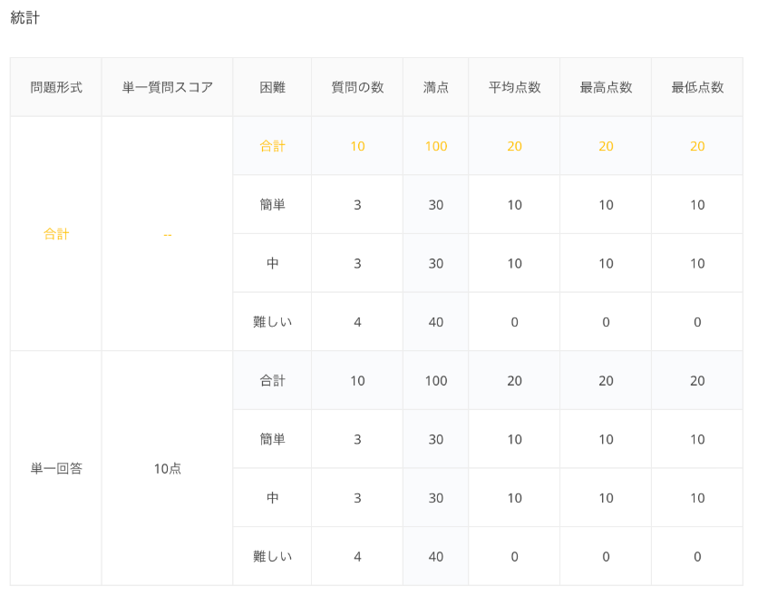The image size is (758, 596).
Task: Select the 簡単 difficulty in 合計 section
Action: point(272,205)
